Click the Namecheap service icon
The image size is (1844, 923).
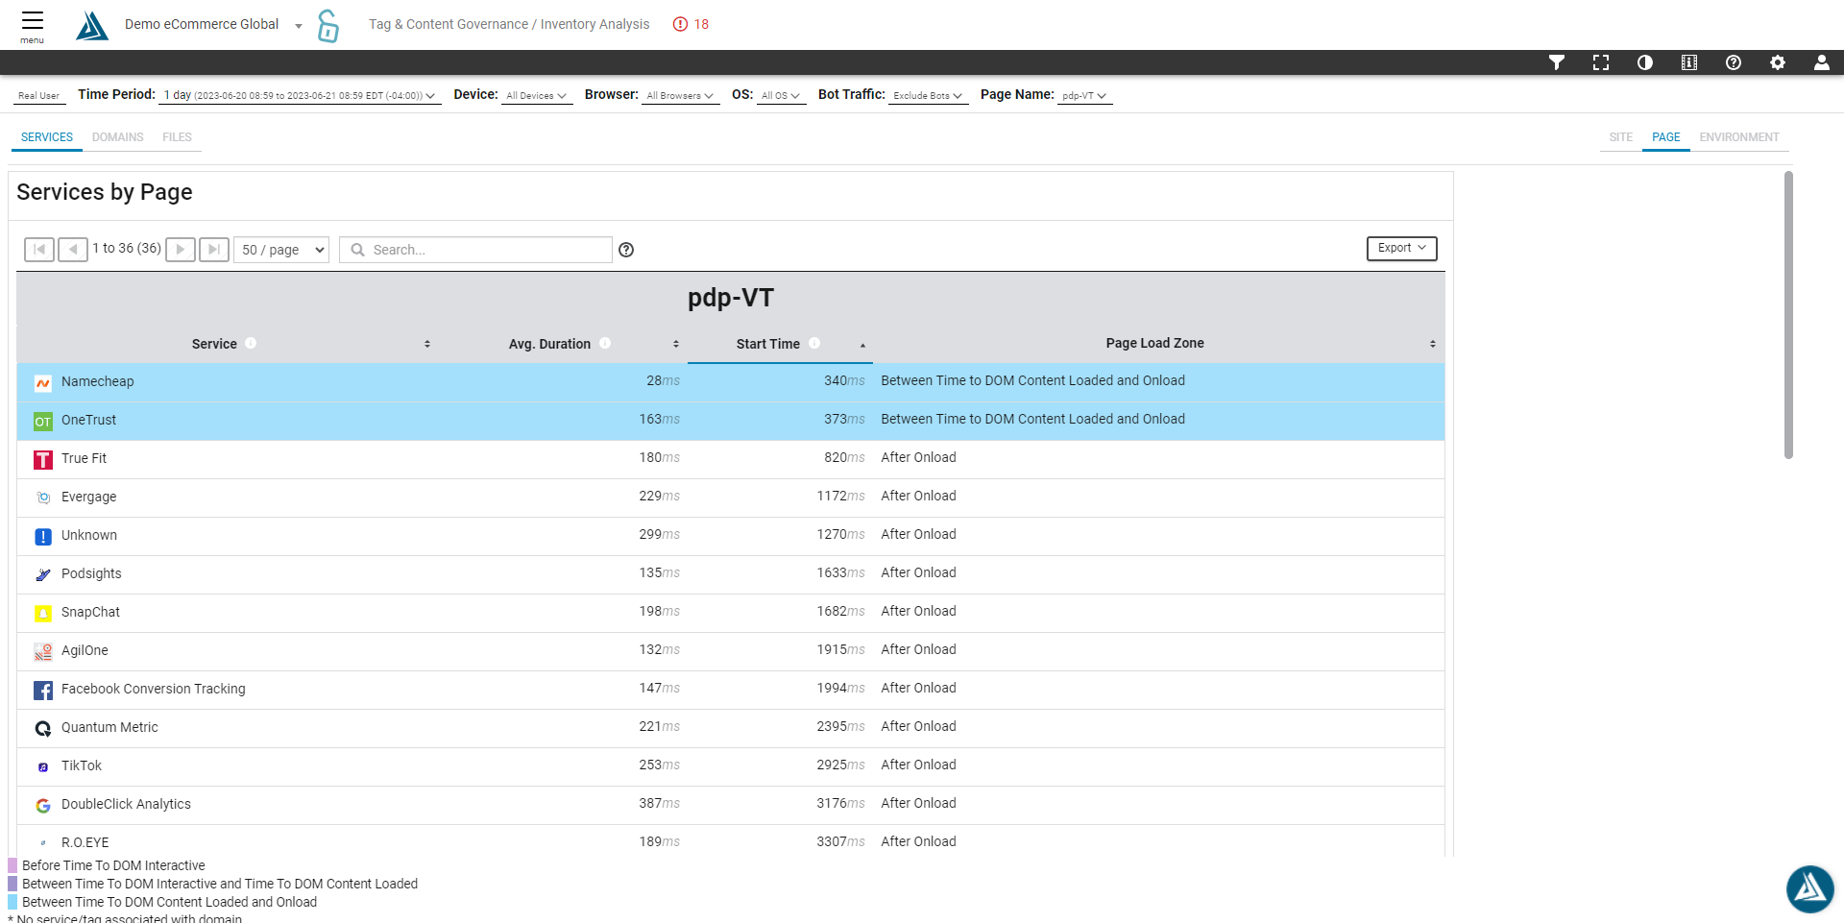pos(43,383)
